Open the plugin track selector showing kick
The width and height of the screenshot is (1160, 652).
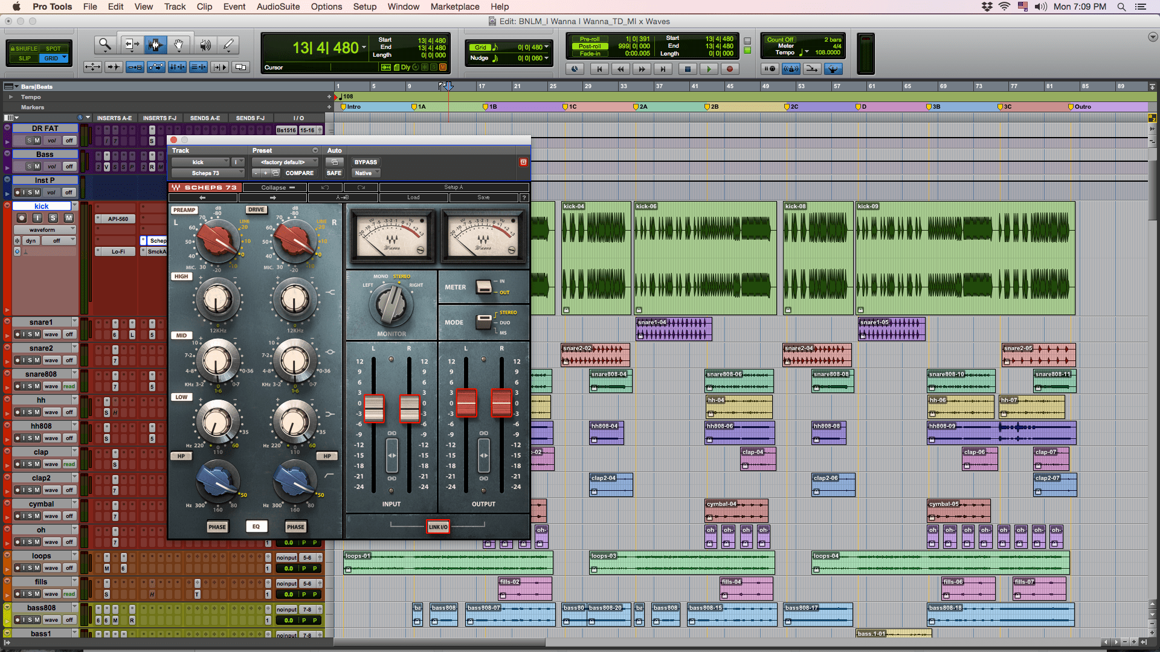point(200,162)
